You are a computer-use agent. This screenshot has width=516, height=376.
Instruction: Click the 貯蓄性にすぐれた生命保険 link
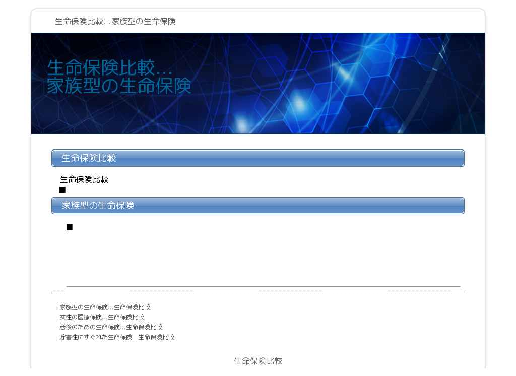point(117,337)
